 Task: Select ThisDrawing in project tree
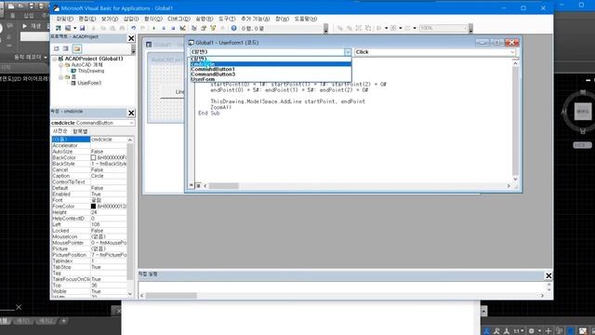(x=91, y=71)
